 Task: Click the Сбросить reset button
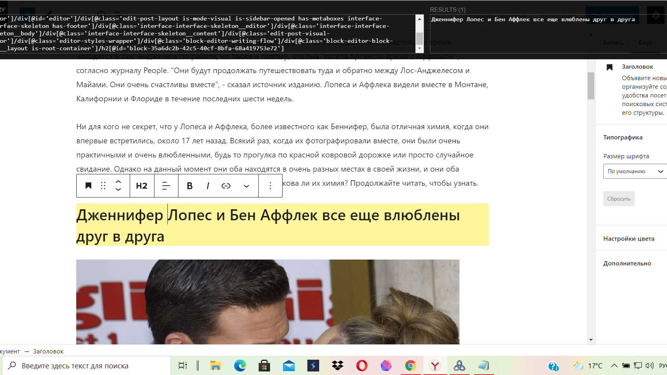click(619, 199)
